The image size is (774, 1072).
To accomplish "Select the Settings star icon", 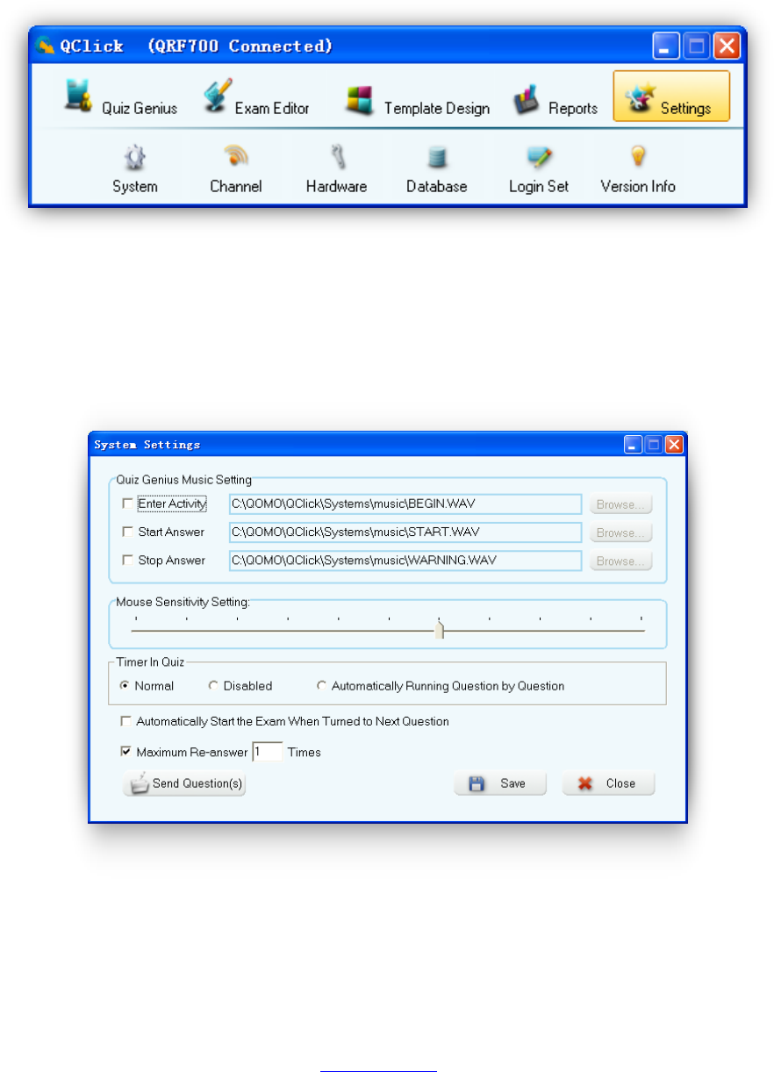I will point(640,98).
